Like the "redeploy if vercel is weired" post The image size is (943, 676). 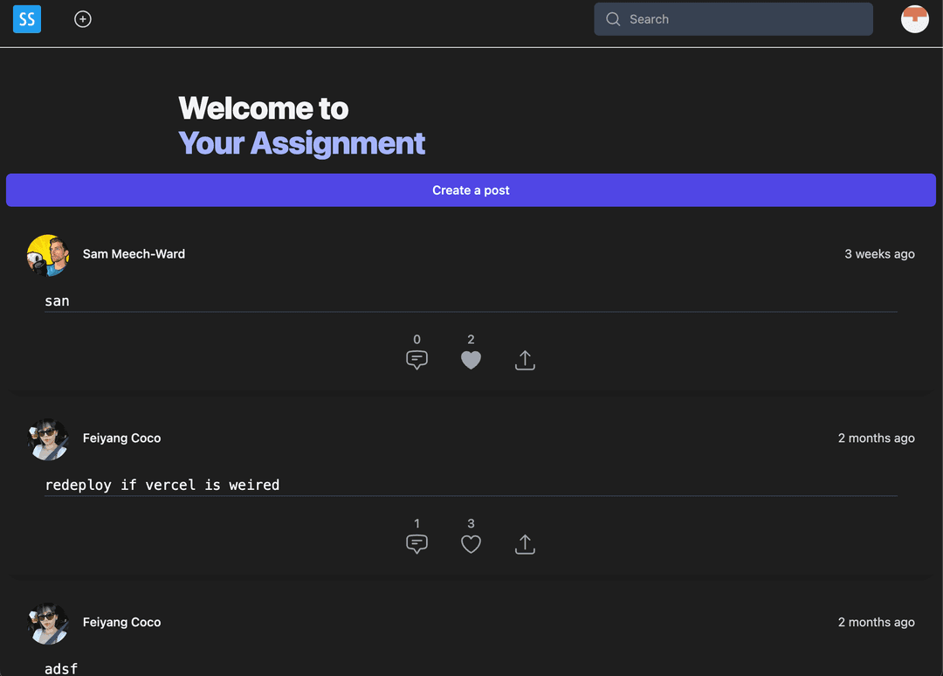coord(471,544)
